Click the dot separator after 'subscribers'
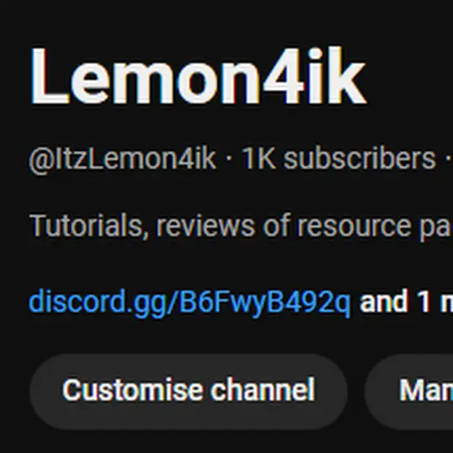This screenshot has width=453, height=453. [x=448, y=159]
